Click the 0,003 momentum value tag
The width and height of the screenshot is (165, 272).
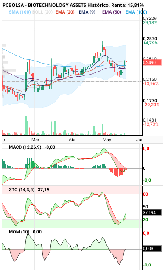coord(152,249)
